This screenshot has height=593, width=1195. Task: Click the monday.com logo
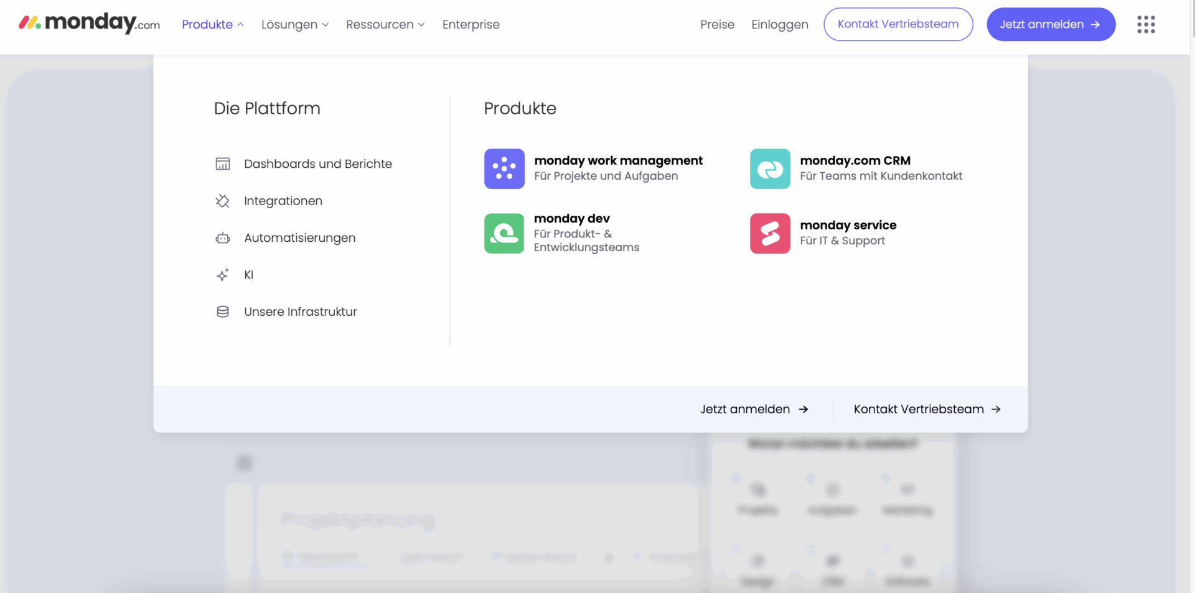click(89, 24)
